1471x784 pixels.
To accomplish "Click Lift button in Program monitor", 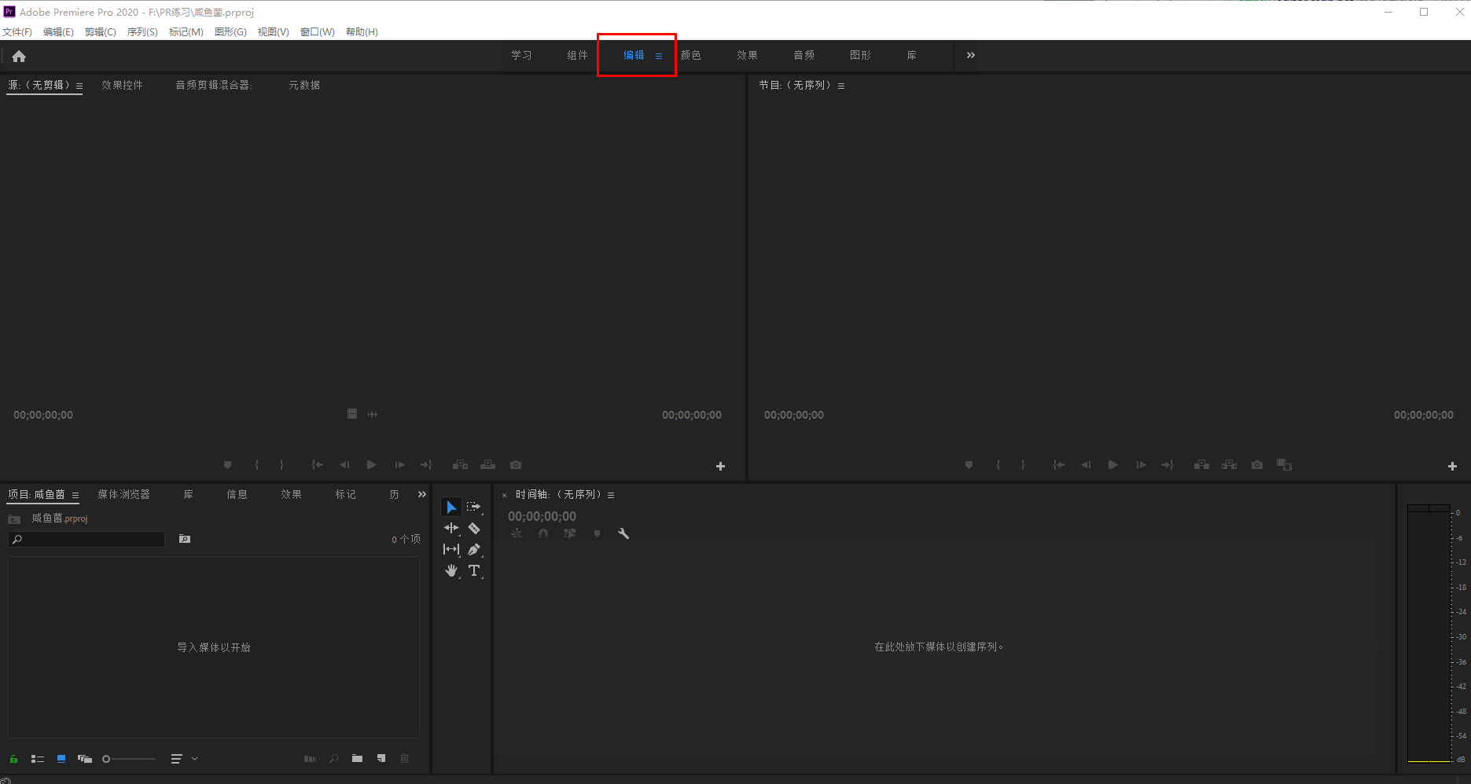I will [x=1201, y=465].
